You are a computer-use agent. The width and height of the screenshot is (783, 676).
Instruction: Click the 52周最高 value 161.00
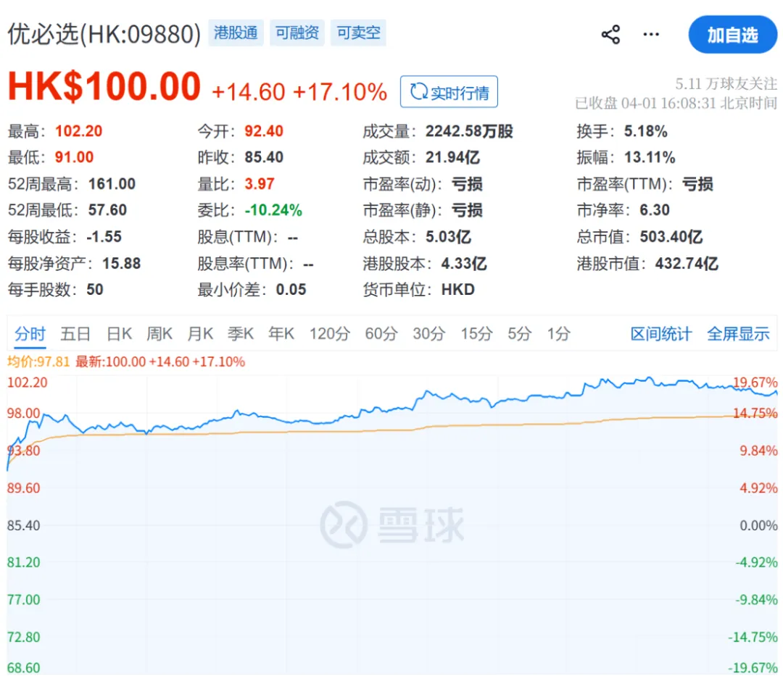[x=112, y=183]
